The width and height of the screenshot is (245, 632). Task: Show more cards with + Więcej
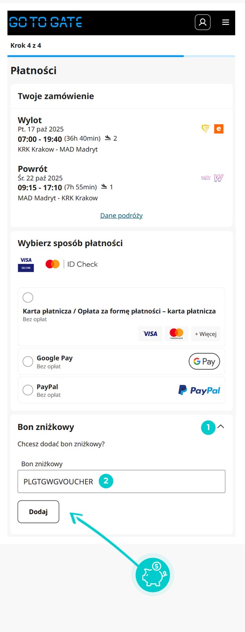[x=206, y=334]
